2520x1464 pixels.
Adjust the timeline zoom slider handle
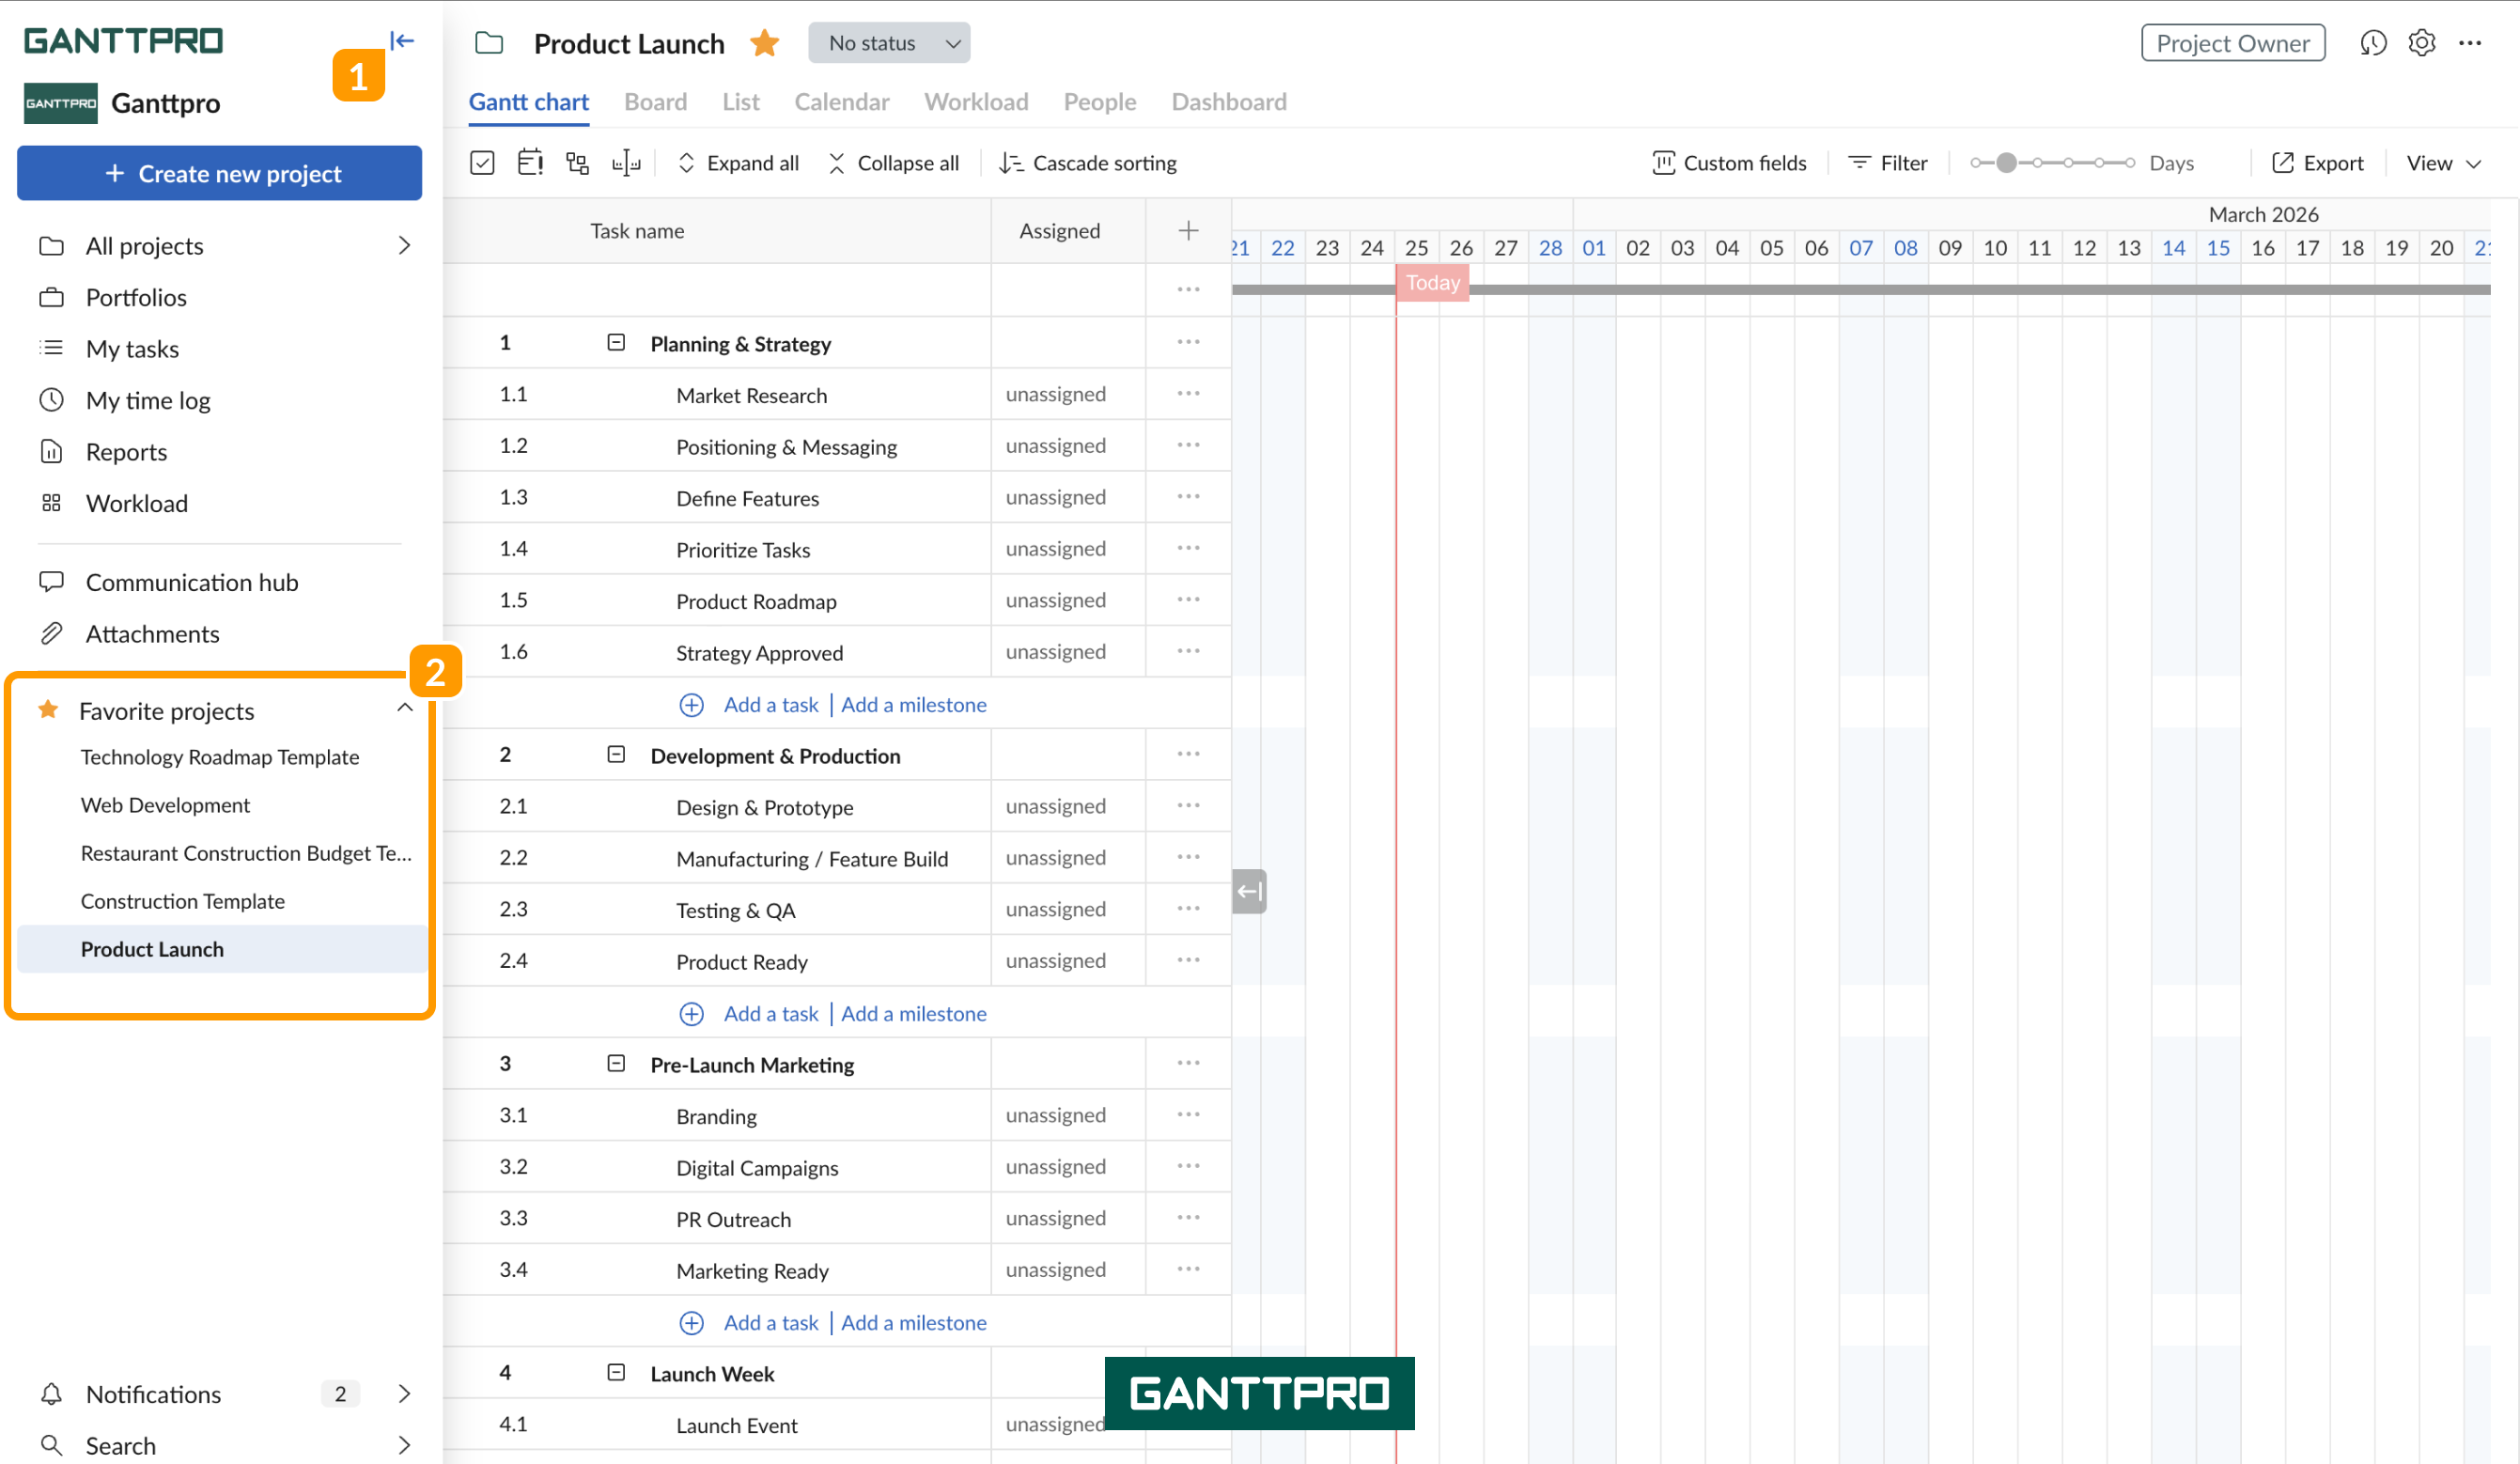click(x=2005, y=163)
